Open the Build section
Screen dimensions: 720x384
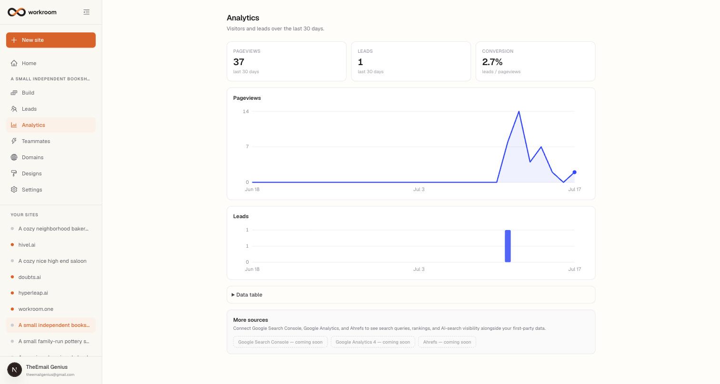tap(51, 93)
